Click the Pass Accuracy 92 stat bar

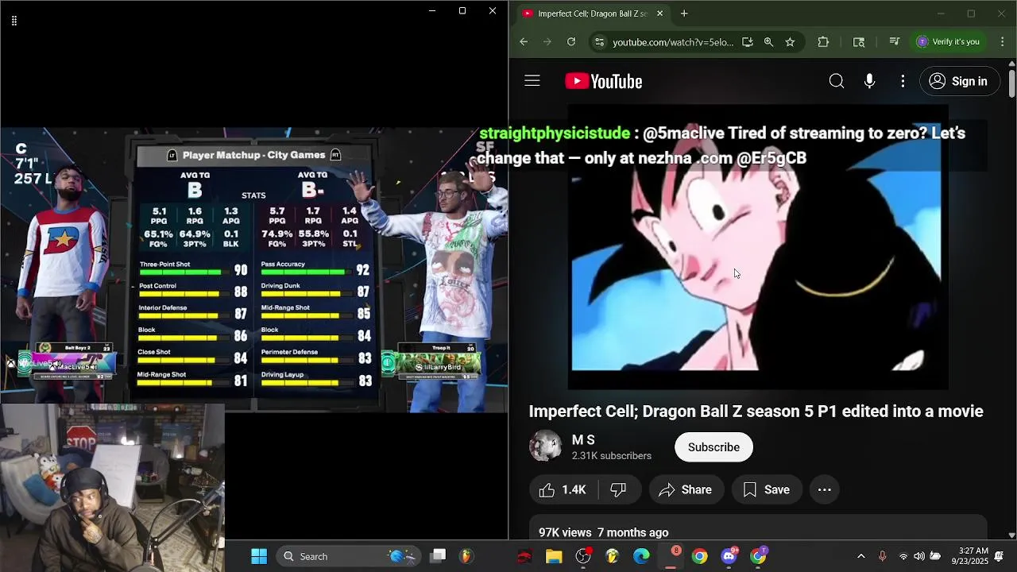click(x=315, y=269)
